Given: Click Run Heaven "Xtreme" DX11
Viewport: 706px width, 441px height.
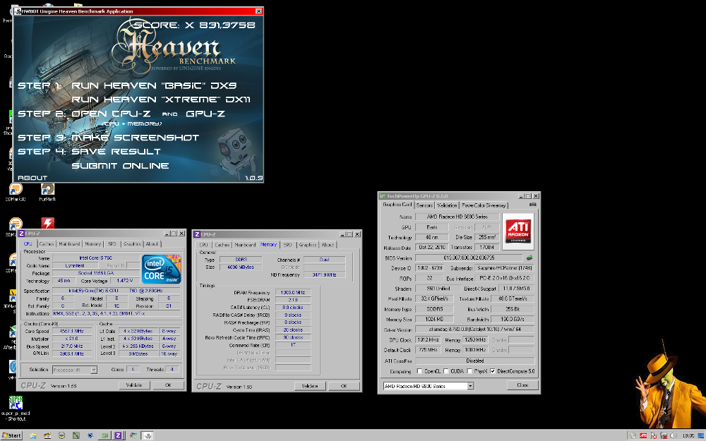Looking at the screenshot, I should [161, 99].
